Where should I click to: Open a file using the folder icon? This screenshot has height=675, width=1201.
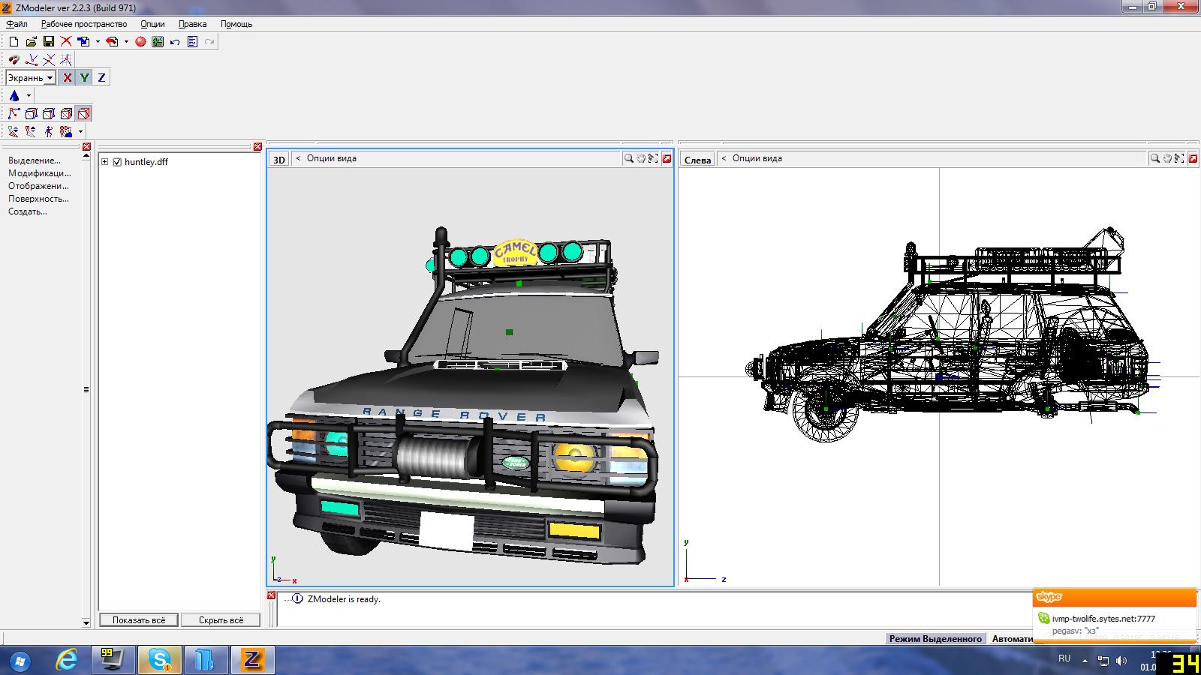(31, 42)
